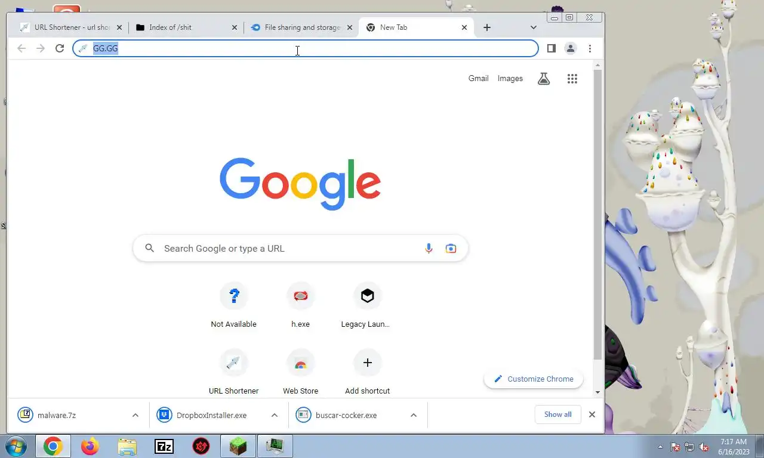764x458 pixels.
Task: Open Chrome three-dot menu
Action: pos(590,48)
